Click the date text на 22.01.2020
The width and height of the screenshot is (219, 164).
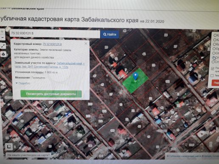click(x=152, y=21)
